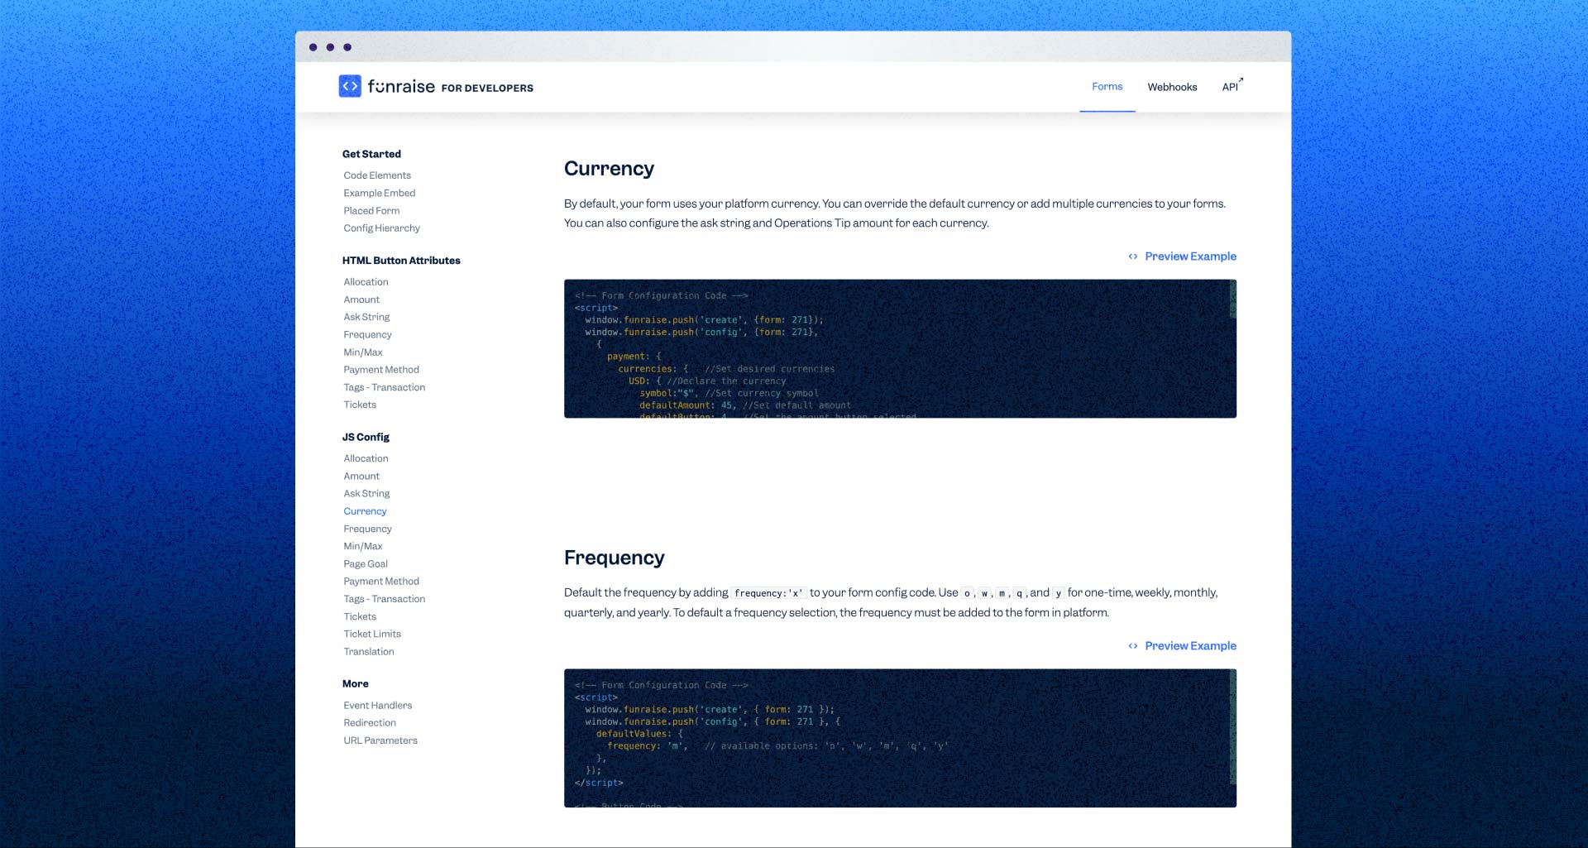The height and width of the screenshot is (848, 1588).
Task: Click the code icon beside Currency's Preview Example
Action: pyautogui.click(x=1133, y=256)
